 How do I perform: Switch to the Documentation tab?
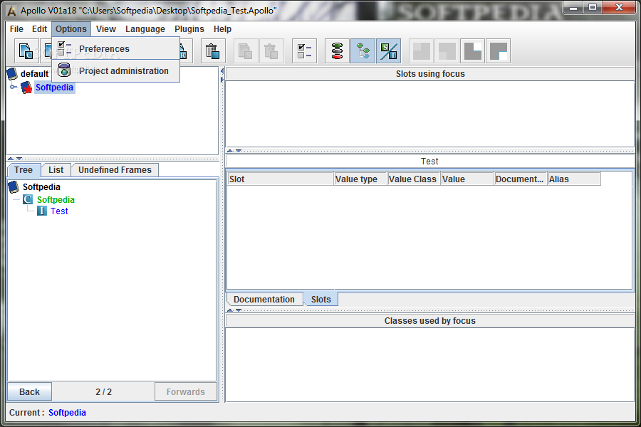[264, 299]
